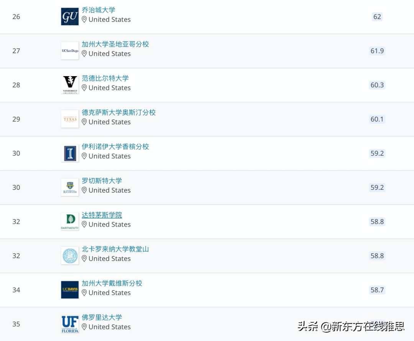Screen dimensions: 414x341
Task: Open the 乔治城大学 link
Action: [98, 10]
